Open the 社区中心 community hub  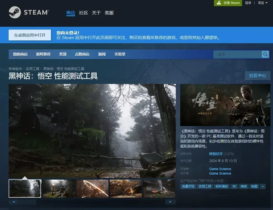point(257,76)
